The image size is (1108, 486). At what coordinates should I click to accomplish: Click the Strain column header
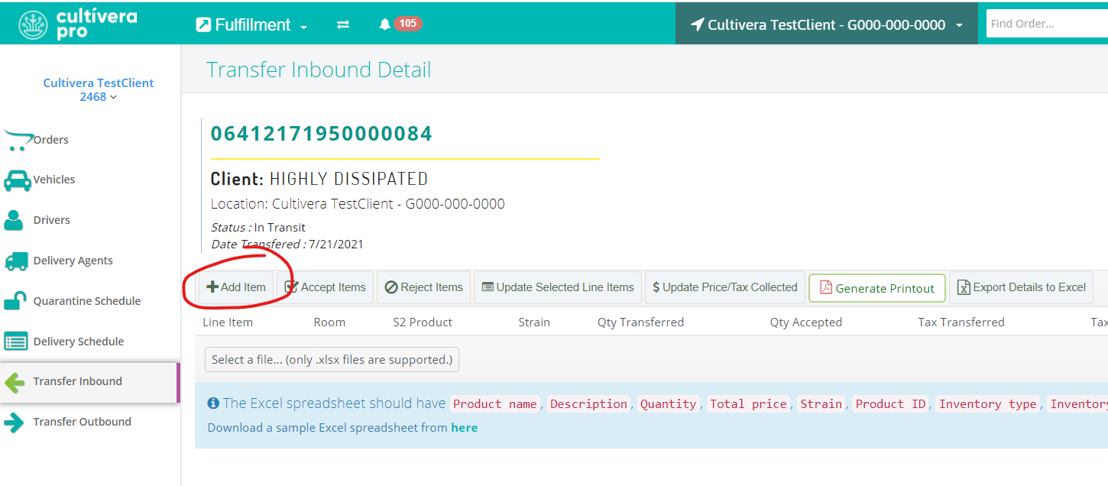(x=534, y=322)
